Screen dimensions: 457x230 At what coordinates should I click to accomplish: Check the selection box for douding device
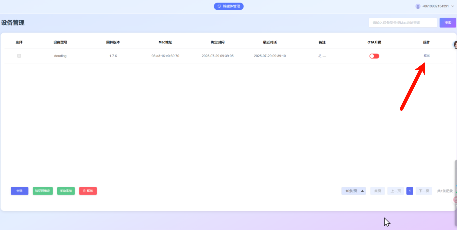tap(19, 56)
